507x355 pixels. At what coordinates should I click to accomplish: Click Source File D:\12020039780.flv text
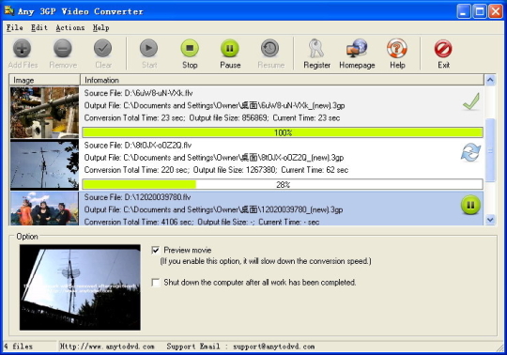tap(137, 197)
